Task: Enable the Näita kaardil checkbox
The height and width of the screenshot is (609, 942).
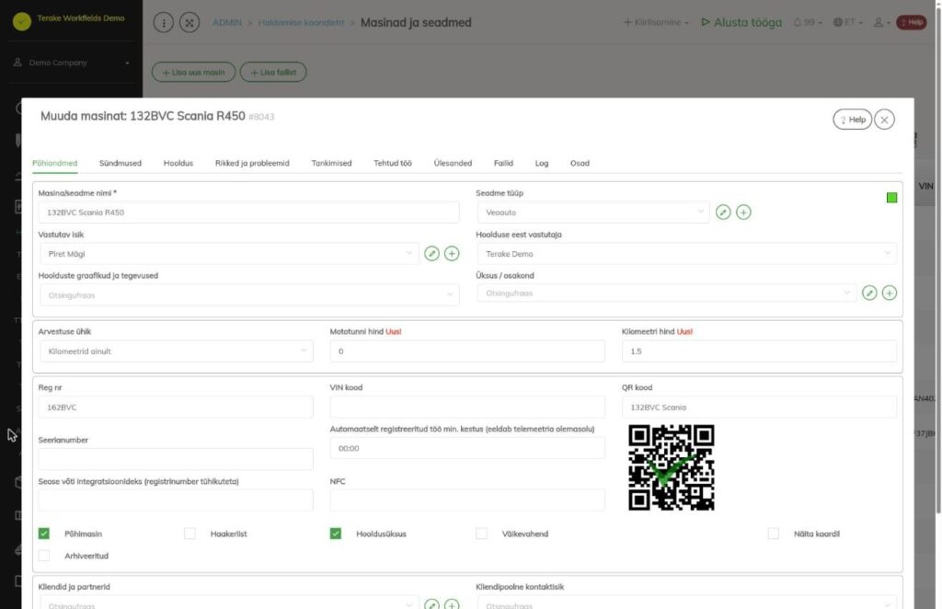Action: [x=773, y=534]
